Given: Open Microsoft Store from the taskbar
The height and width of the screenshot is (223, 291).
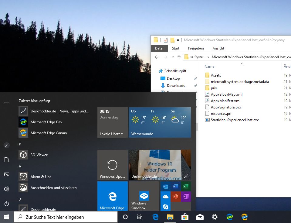Looking at the screenshot, I should click(185, 217).
